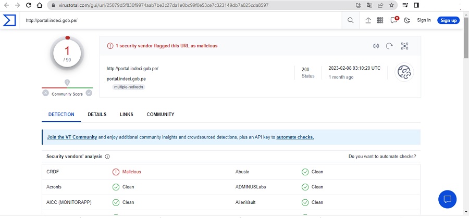This screenshot has width=469, height=218.
Task: Click the VirusTotal logo icon
Action: coord(9,20)
